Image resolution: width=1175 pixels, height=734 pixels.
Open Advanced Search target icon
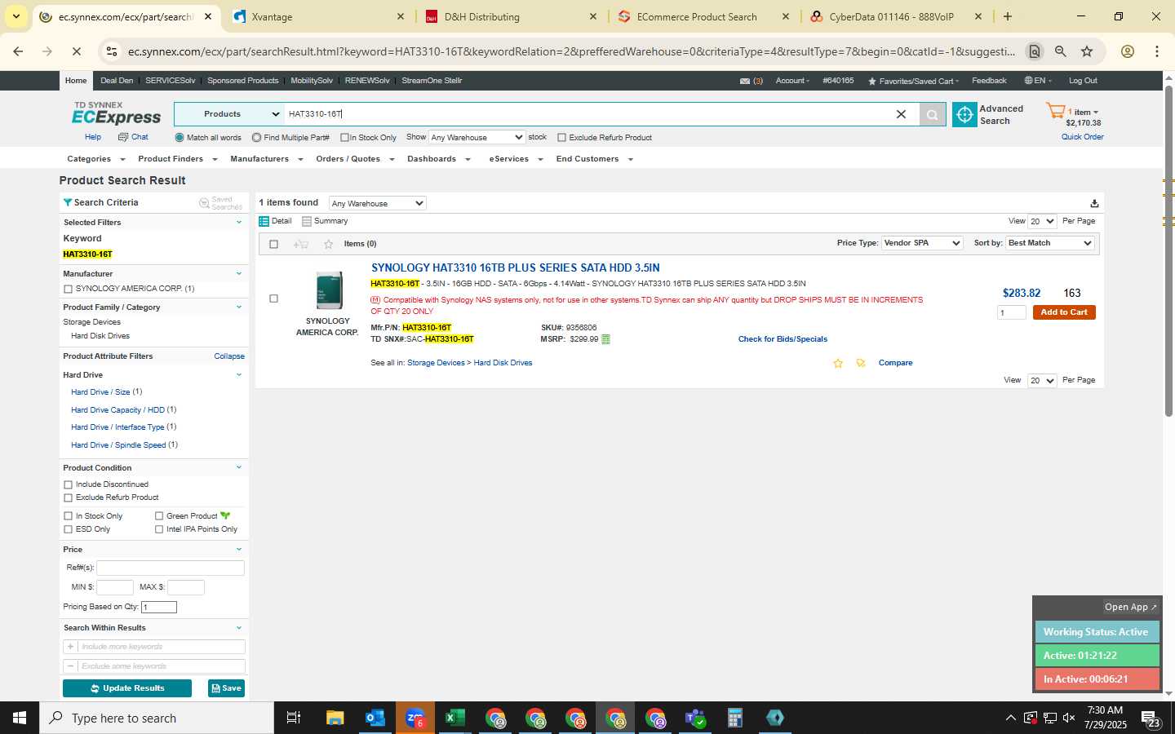964,115
